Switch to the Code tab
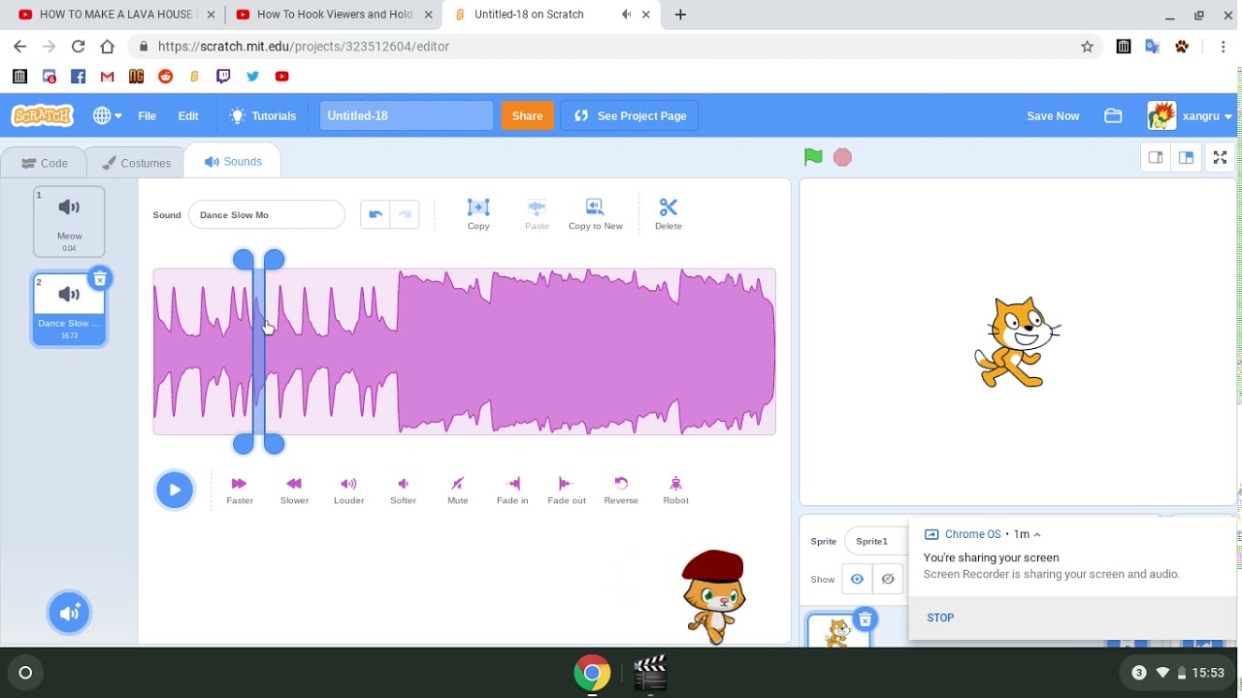This screenshot has height=698, width=1242. pos(44,163)
